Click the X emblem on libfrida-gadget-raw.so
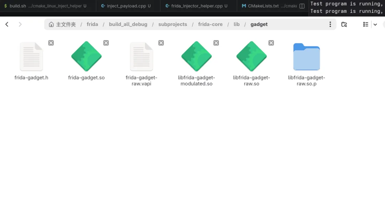This screenshot has width=385, height=217. [x=271, y=43]
